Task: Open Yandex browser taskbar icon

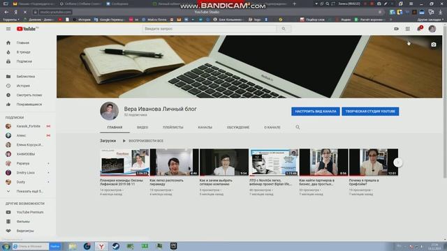Action: click(x=101, y=246)
